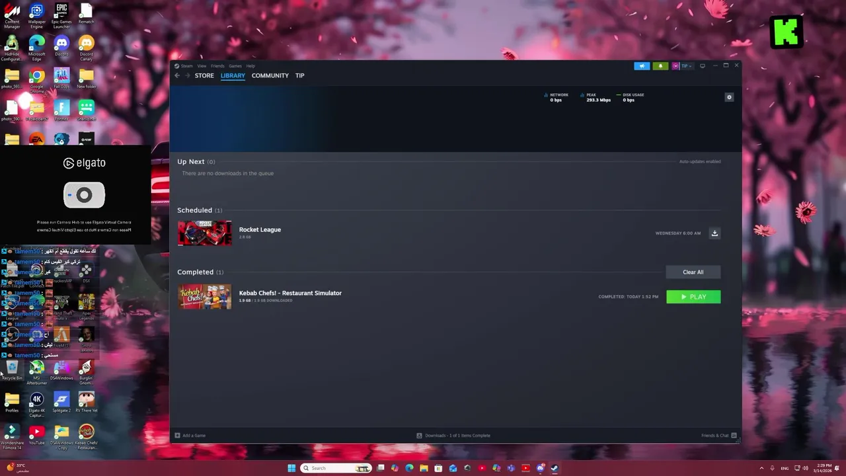
Task: Open Friends & Chat link
Action: tap(714, 436)
